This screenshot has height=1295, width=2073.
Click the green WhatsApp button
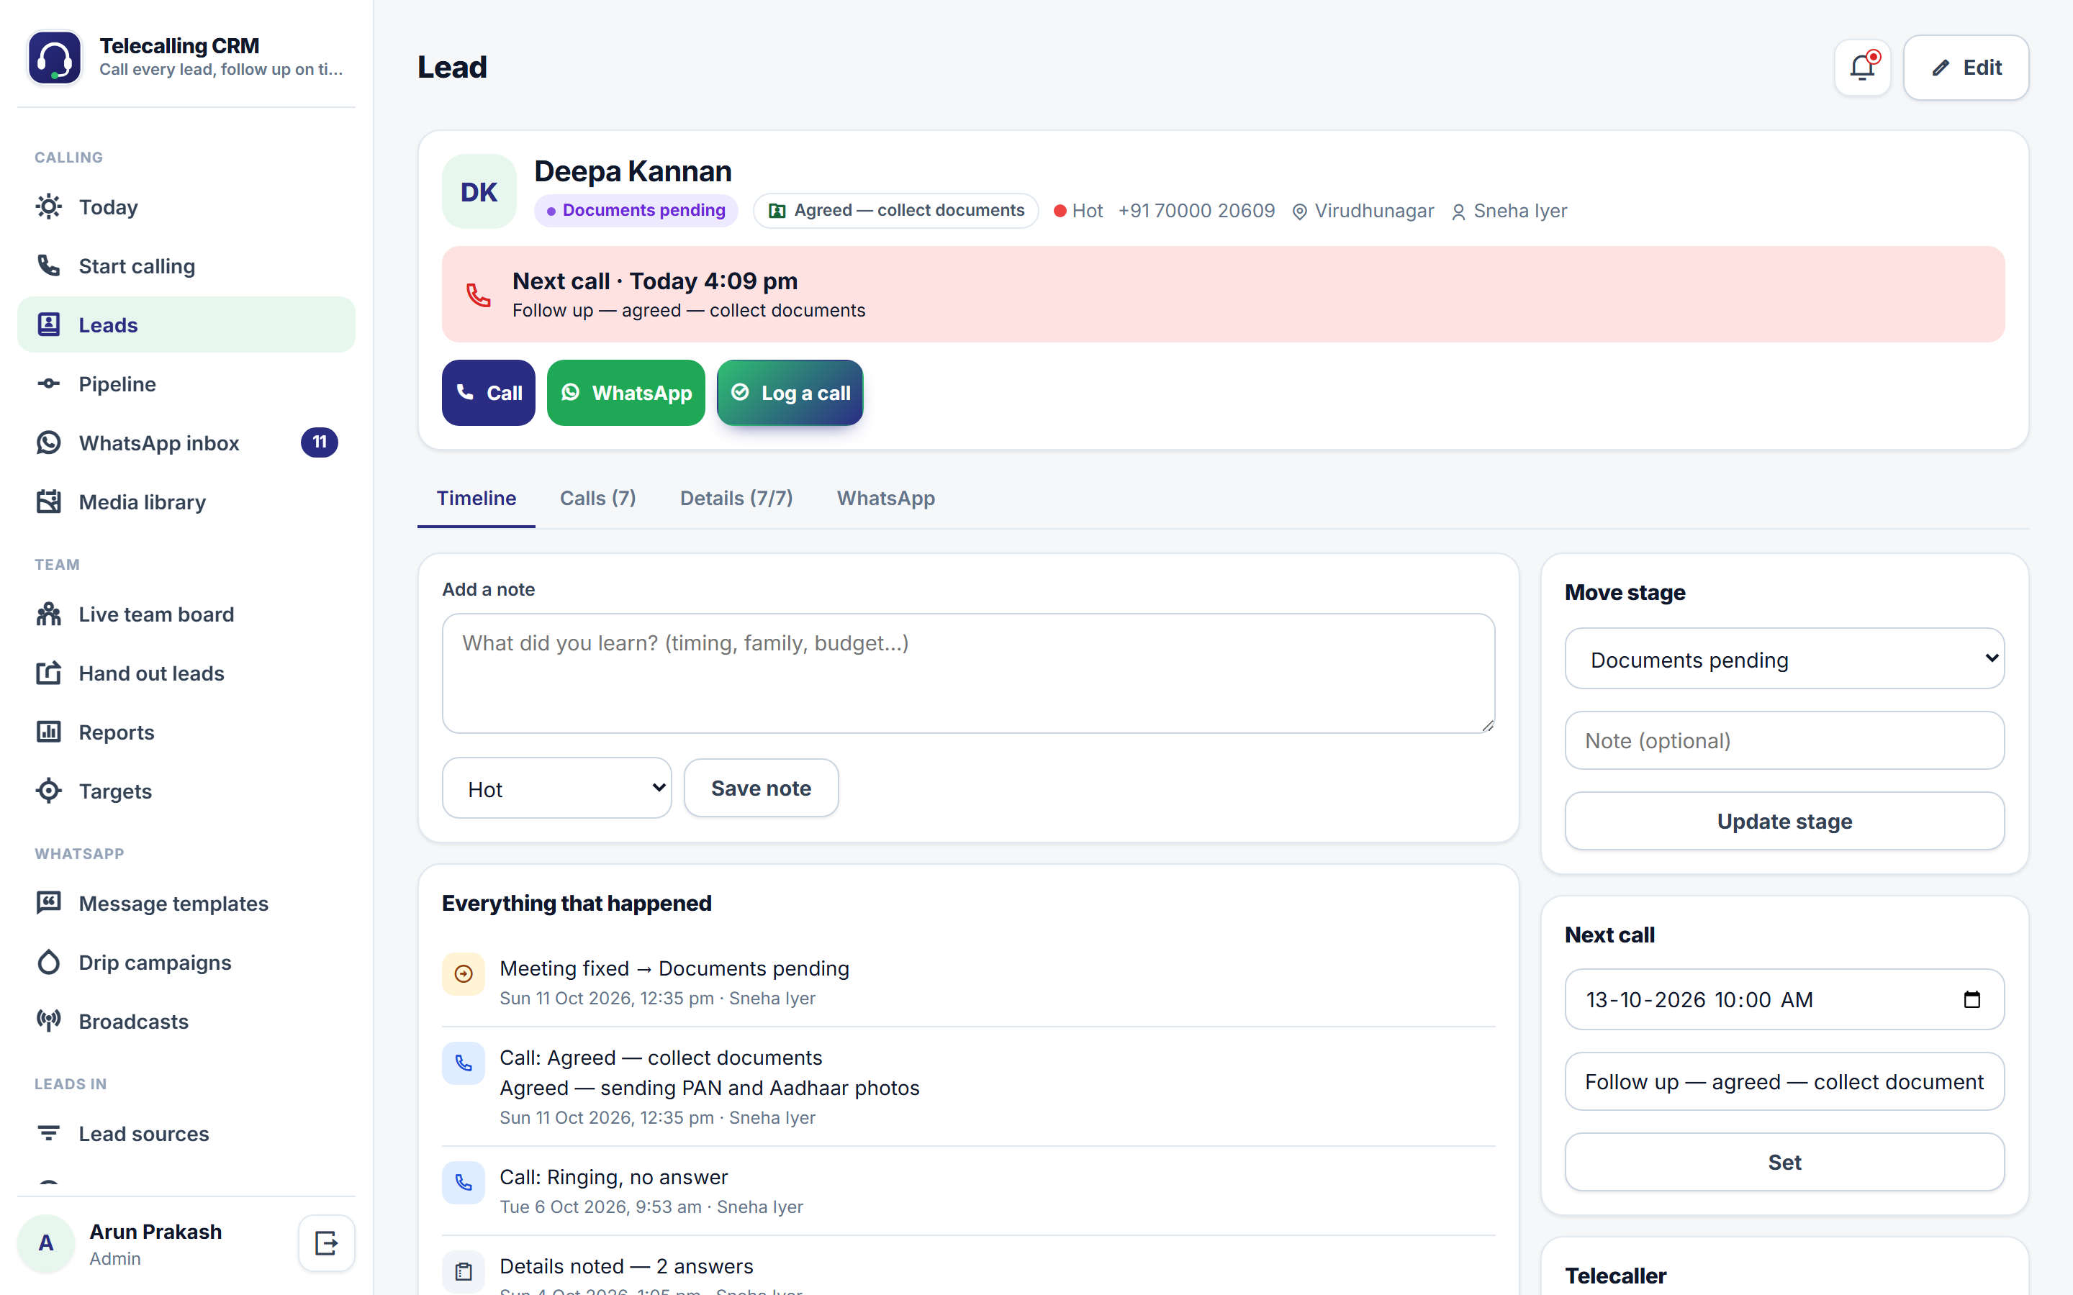click(x=626, y=393)
